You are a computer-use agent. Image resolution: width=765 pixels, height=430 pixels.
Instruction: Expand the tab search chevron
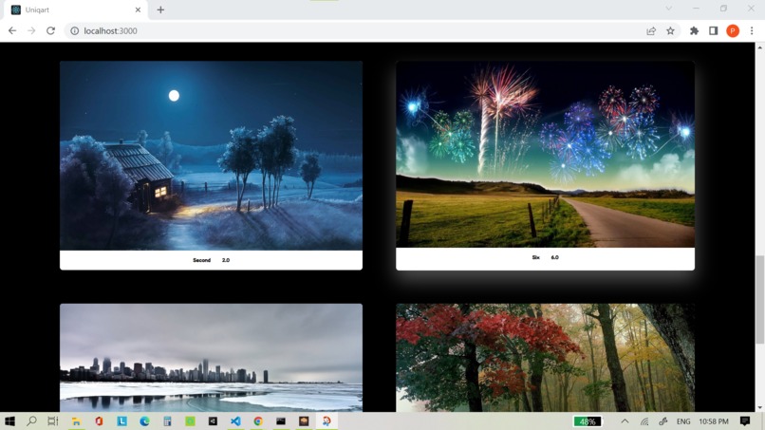coord(669,9)
